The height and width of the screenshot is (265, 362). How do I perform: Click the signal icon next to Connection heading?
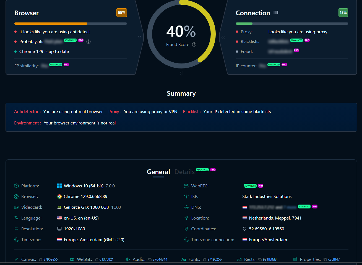point(276,12)
